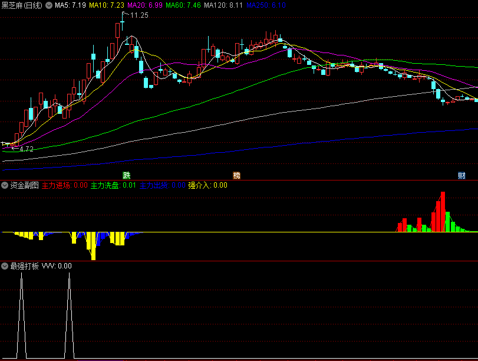This screenshot has width=478, height=361.
Task: Open the 最强打板 indicator panel dropdown
Action: click(x=5, y=266)
